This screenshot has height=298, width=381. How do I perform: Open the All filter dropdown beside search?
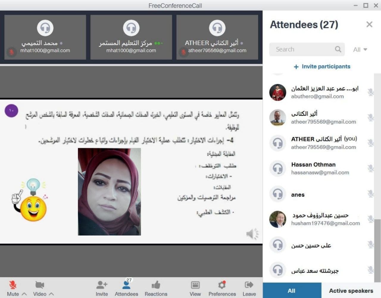tap(360, 50)
